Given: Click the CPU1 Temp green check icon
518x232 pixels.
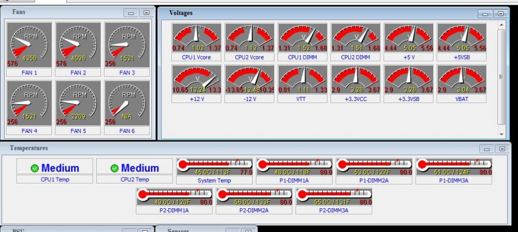Looking at the screenshot, I should click(x=35, y=168).
